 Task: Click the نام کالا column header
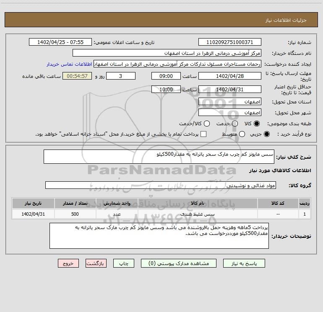coord(198,204)
